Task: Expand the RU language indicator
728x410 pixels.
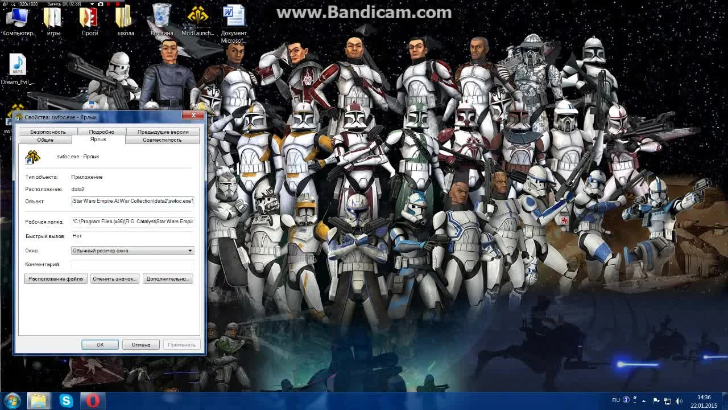Action: (616, 400)
